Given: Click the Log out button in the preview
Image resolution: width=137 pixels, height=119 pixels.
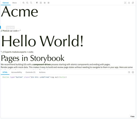Looking at the screenshot, I should 10,28.
